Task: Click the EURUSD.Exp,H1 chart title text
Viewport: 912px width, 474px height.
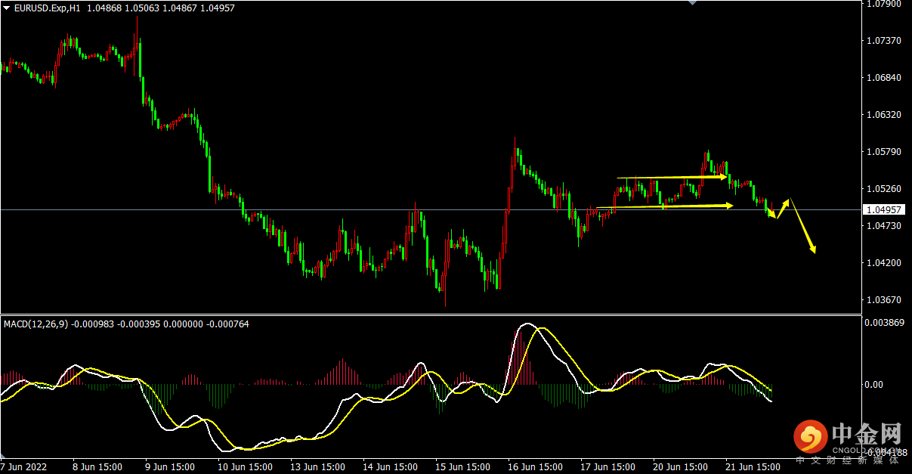Action: [48, 8]
